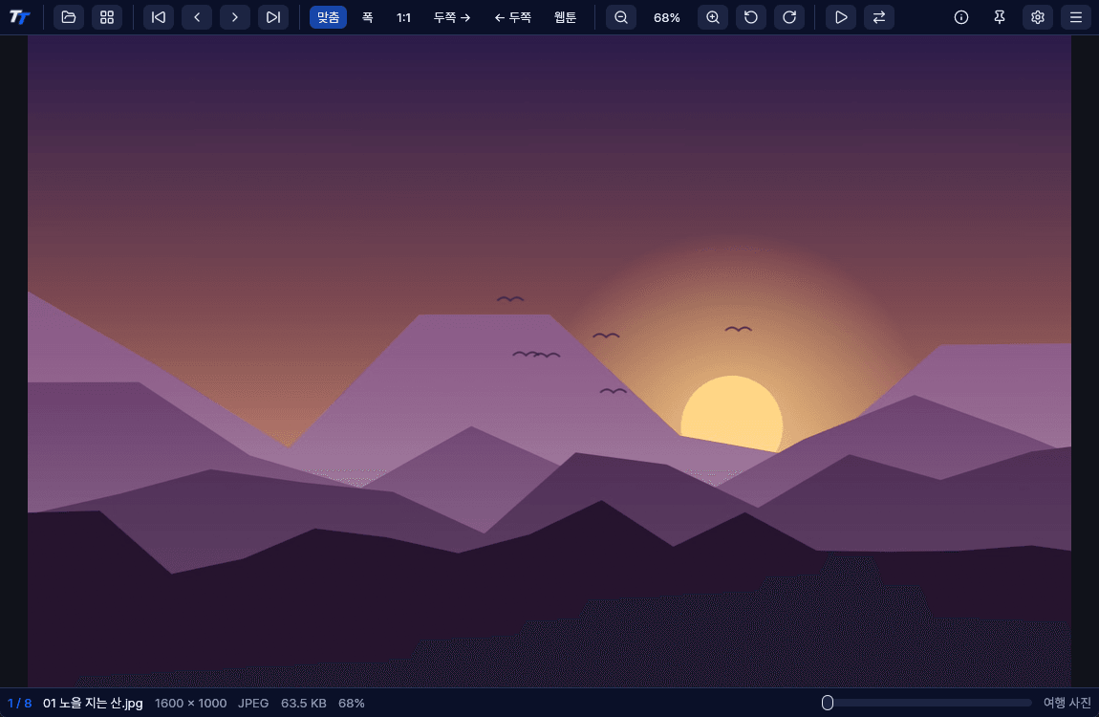
Task: Switch to 폭 width-fit mode
Action: (x=367, y=17)
